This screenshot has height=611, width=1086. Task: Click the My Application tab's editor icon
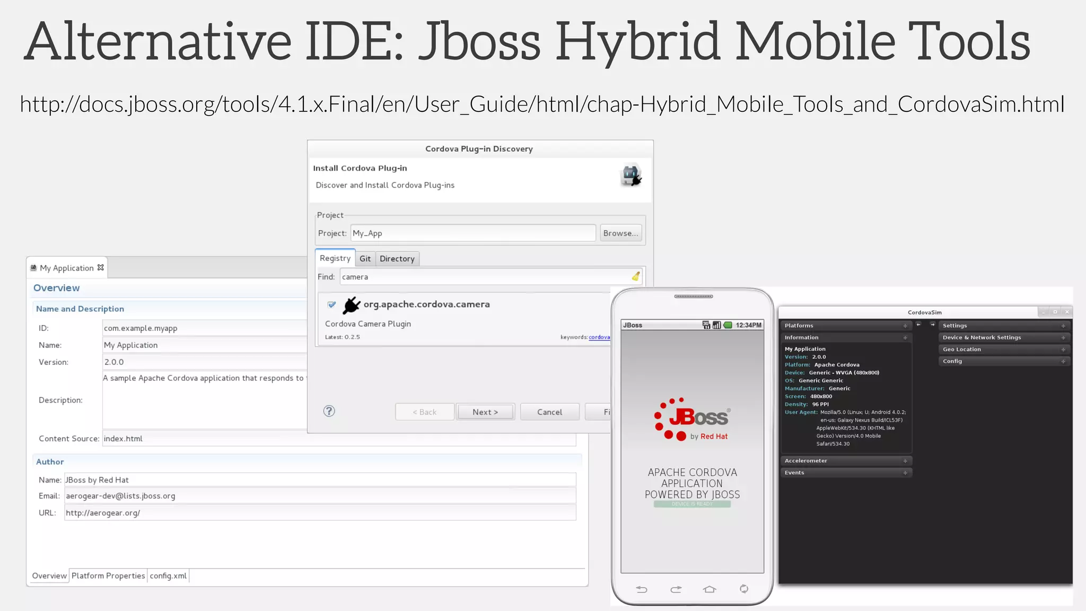pos(33,268)
